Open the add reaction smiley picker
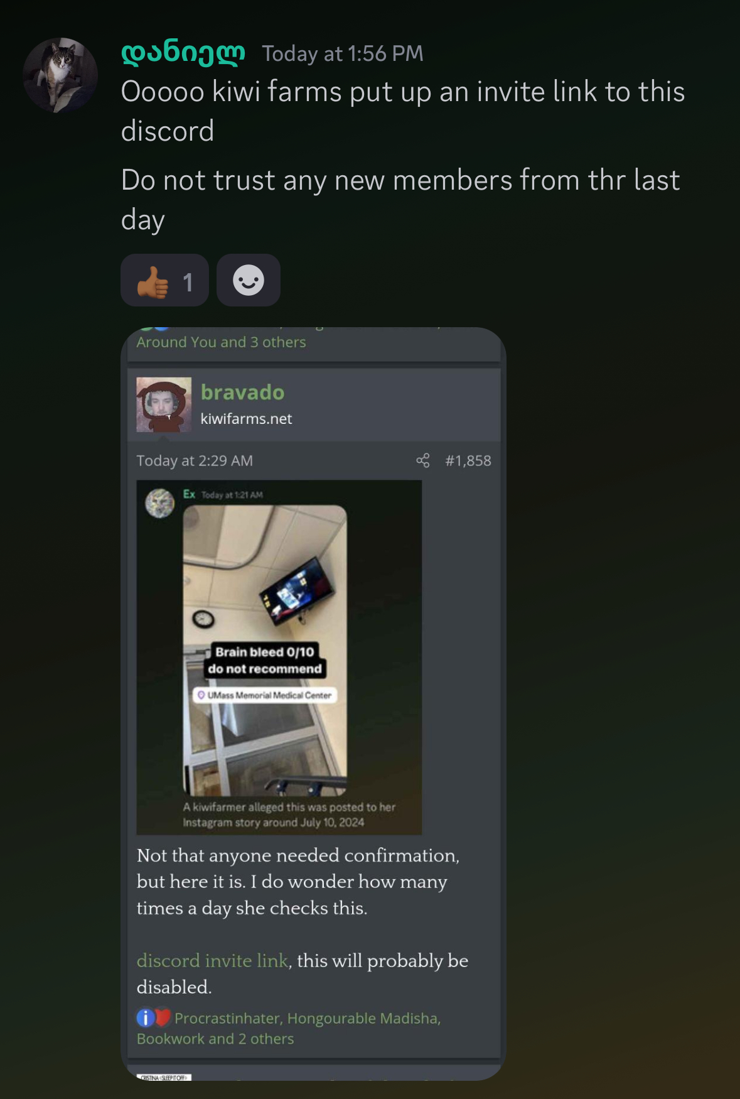The height and width of the screenshot is (1099, 740). point(249,280)
